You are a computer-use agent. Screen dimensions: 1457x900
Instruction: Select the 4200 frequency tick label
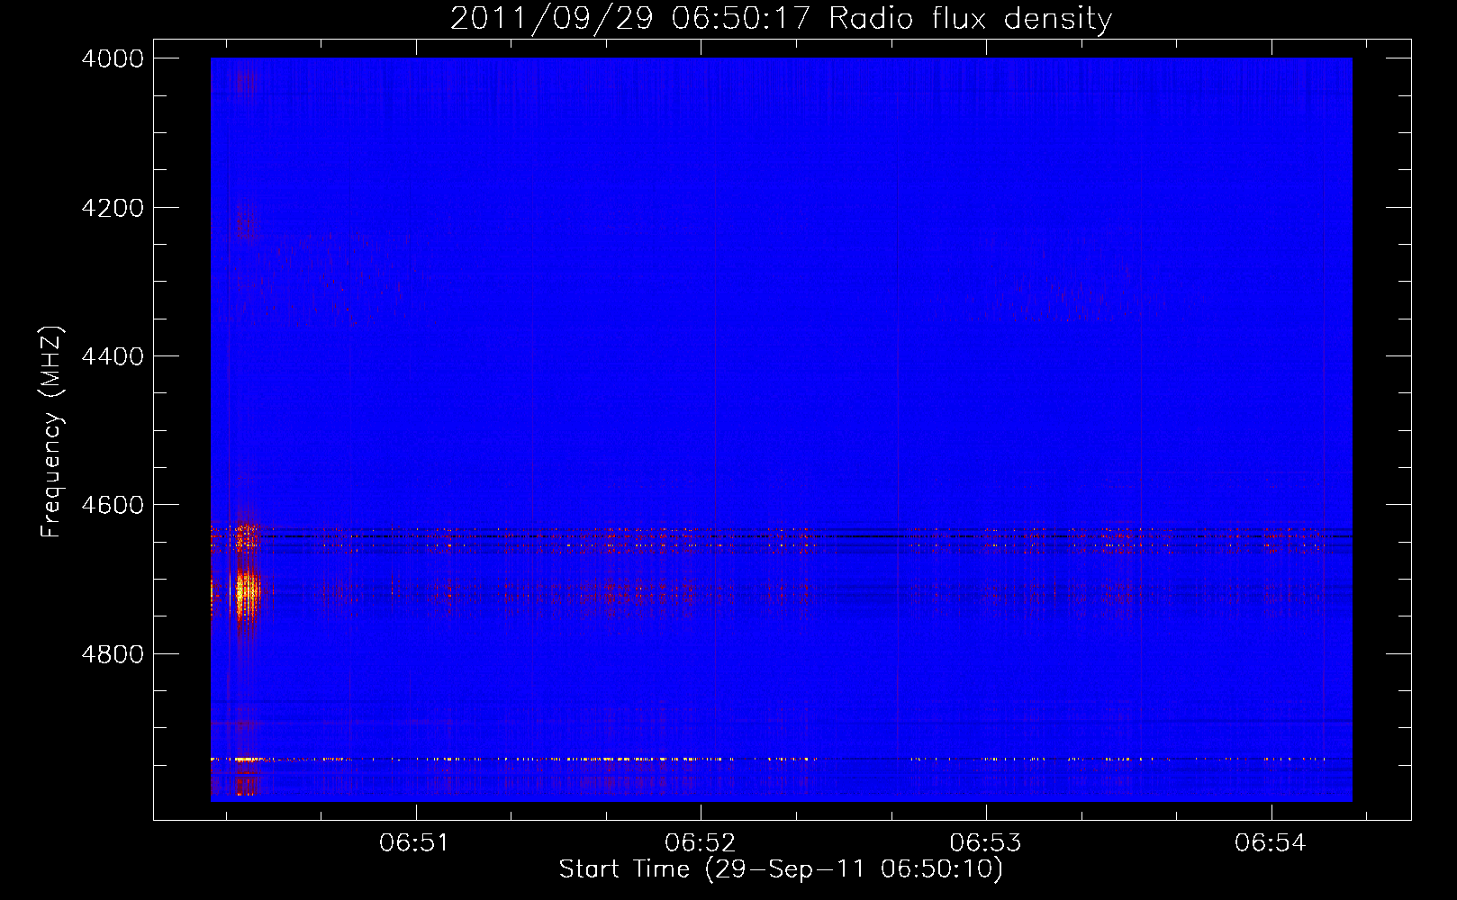click(x=113, y=208)
